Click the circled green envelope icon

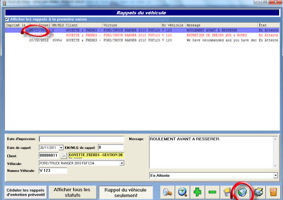[x=242, y=192]
